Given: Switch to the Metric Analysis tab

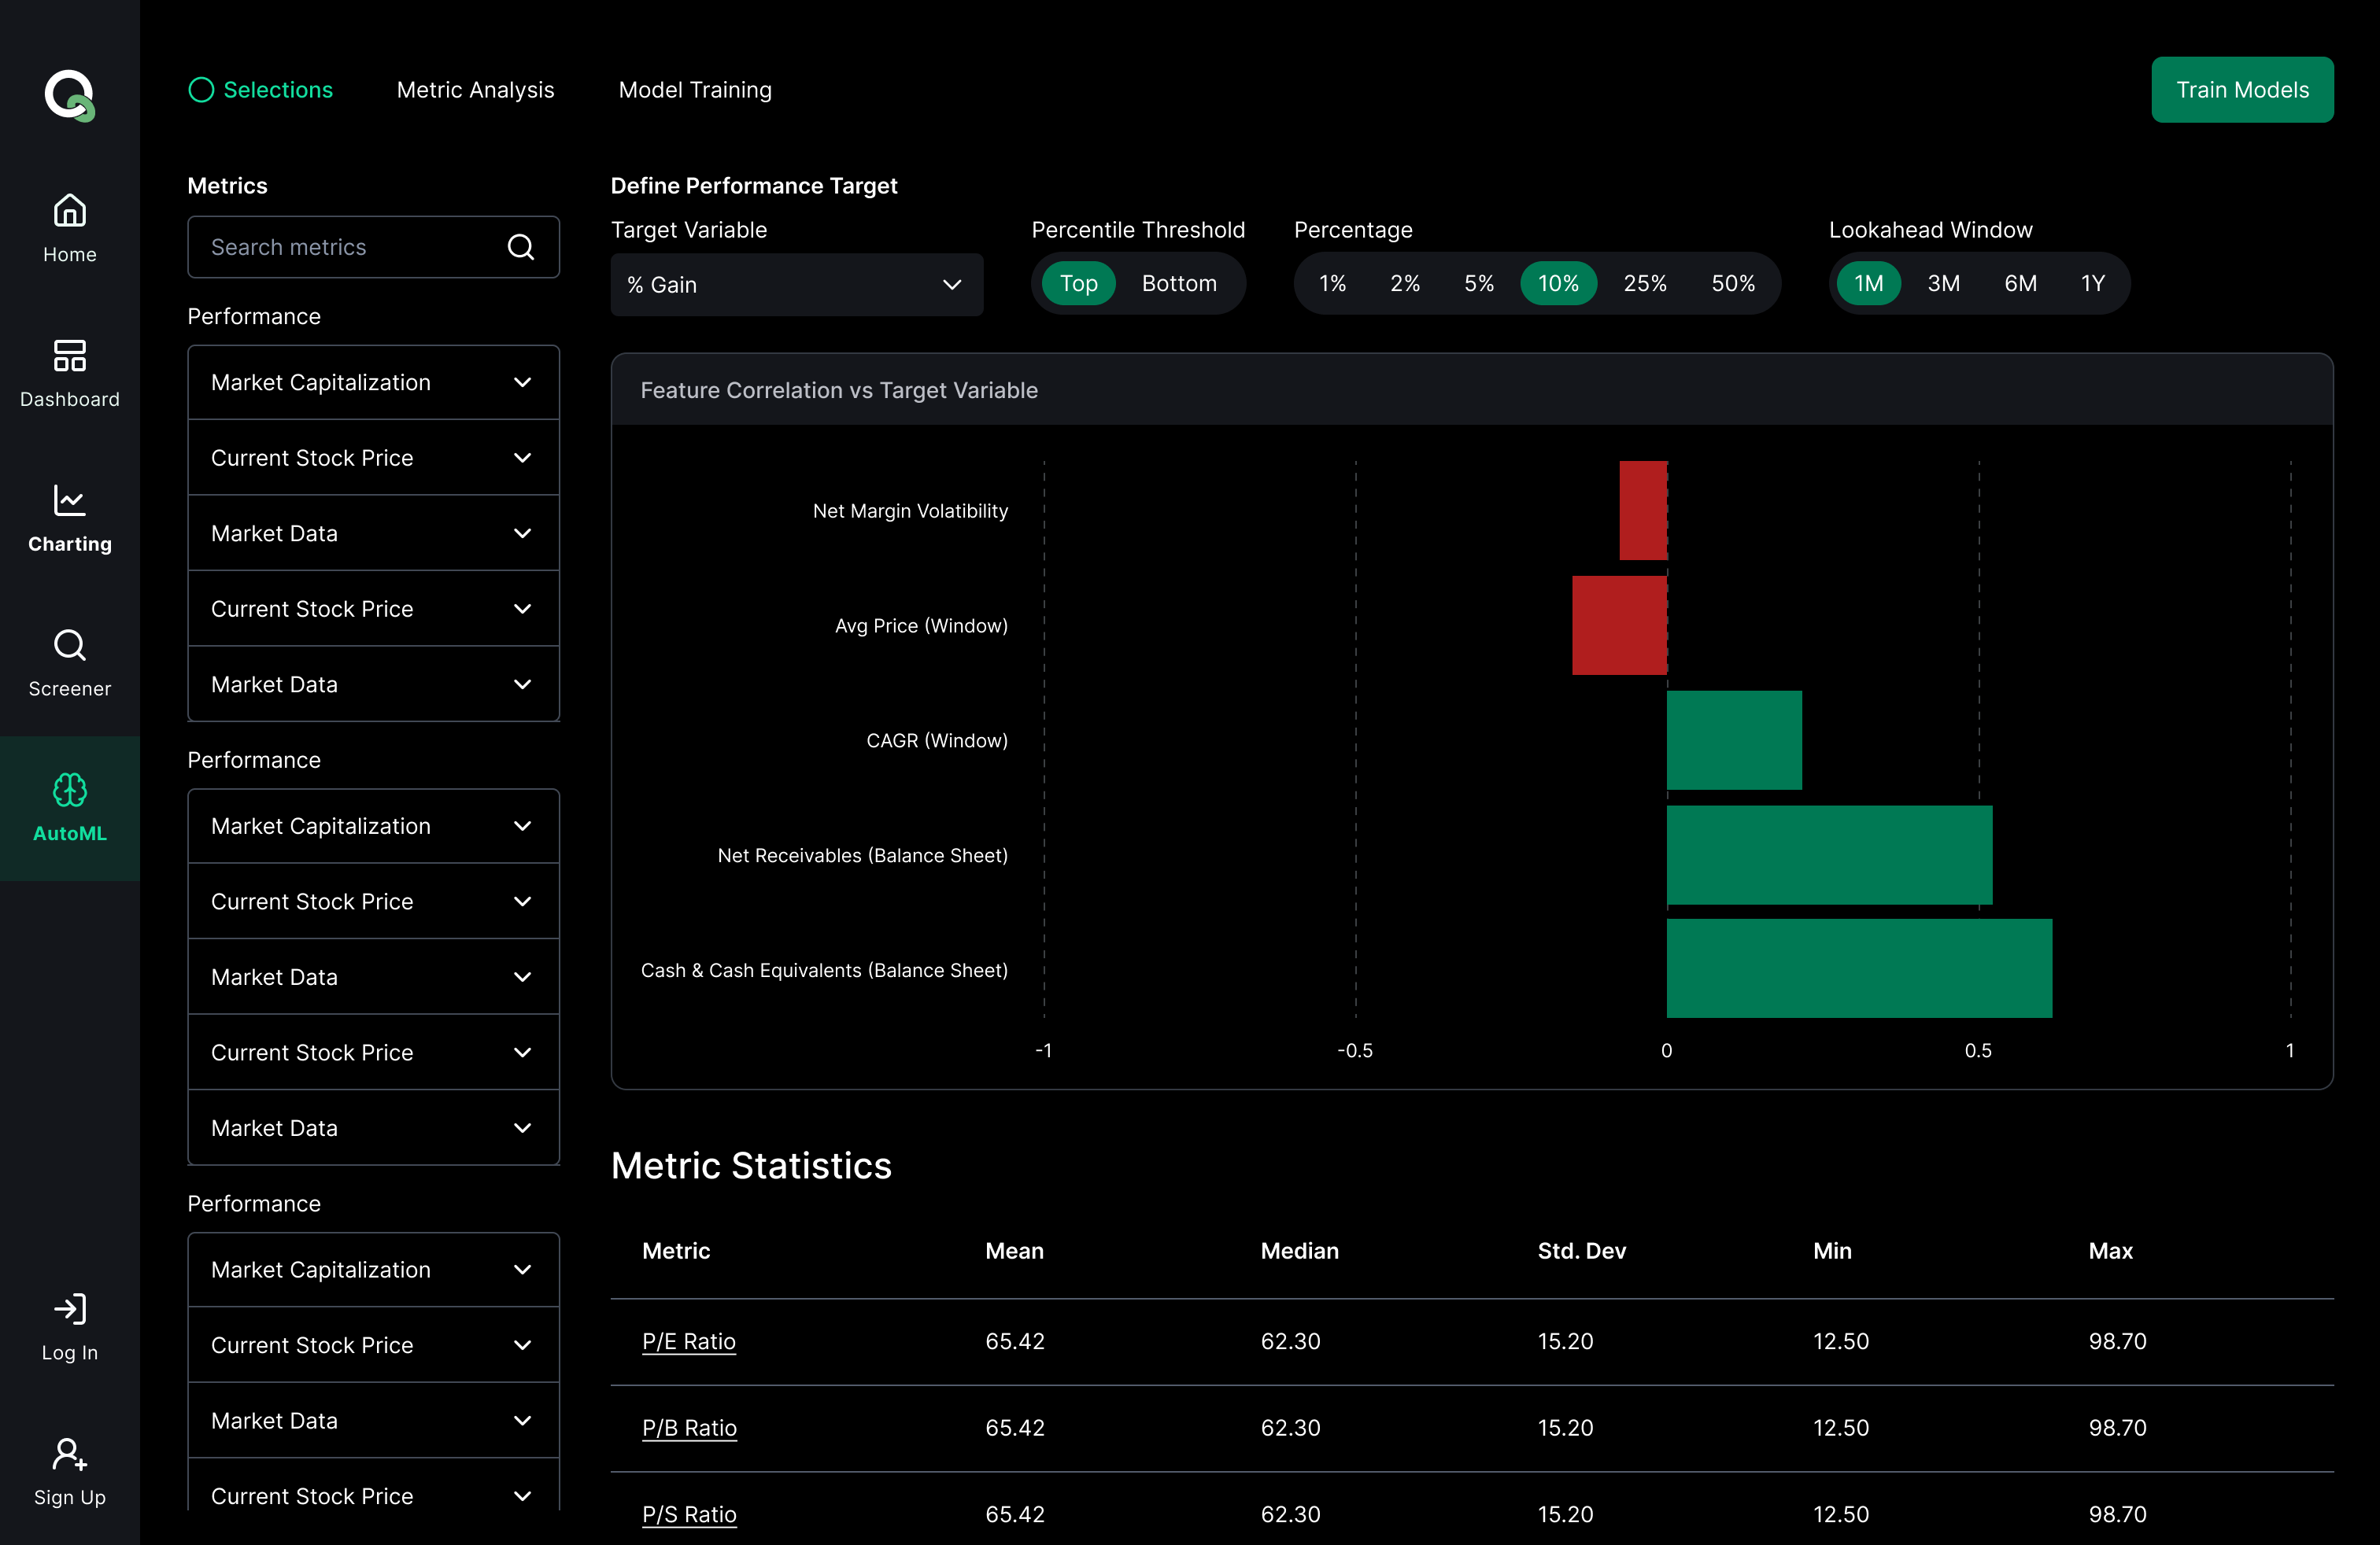Looking at the screenshot, I should click(x=475, y=90).
